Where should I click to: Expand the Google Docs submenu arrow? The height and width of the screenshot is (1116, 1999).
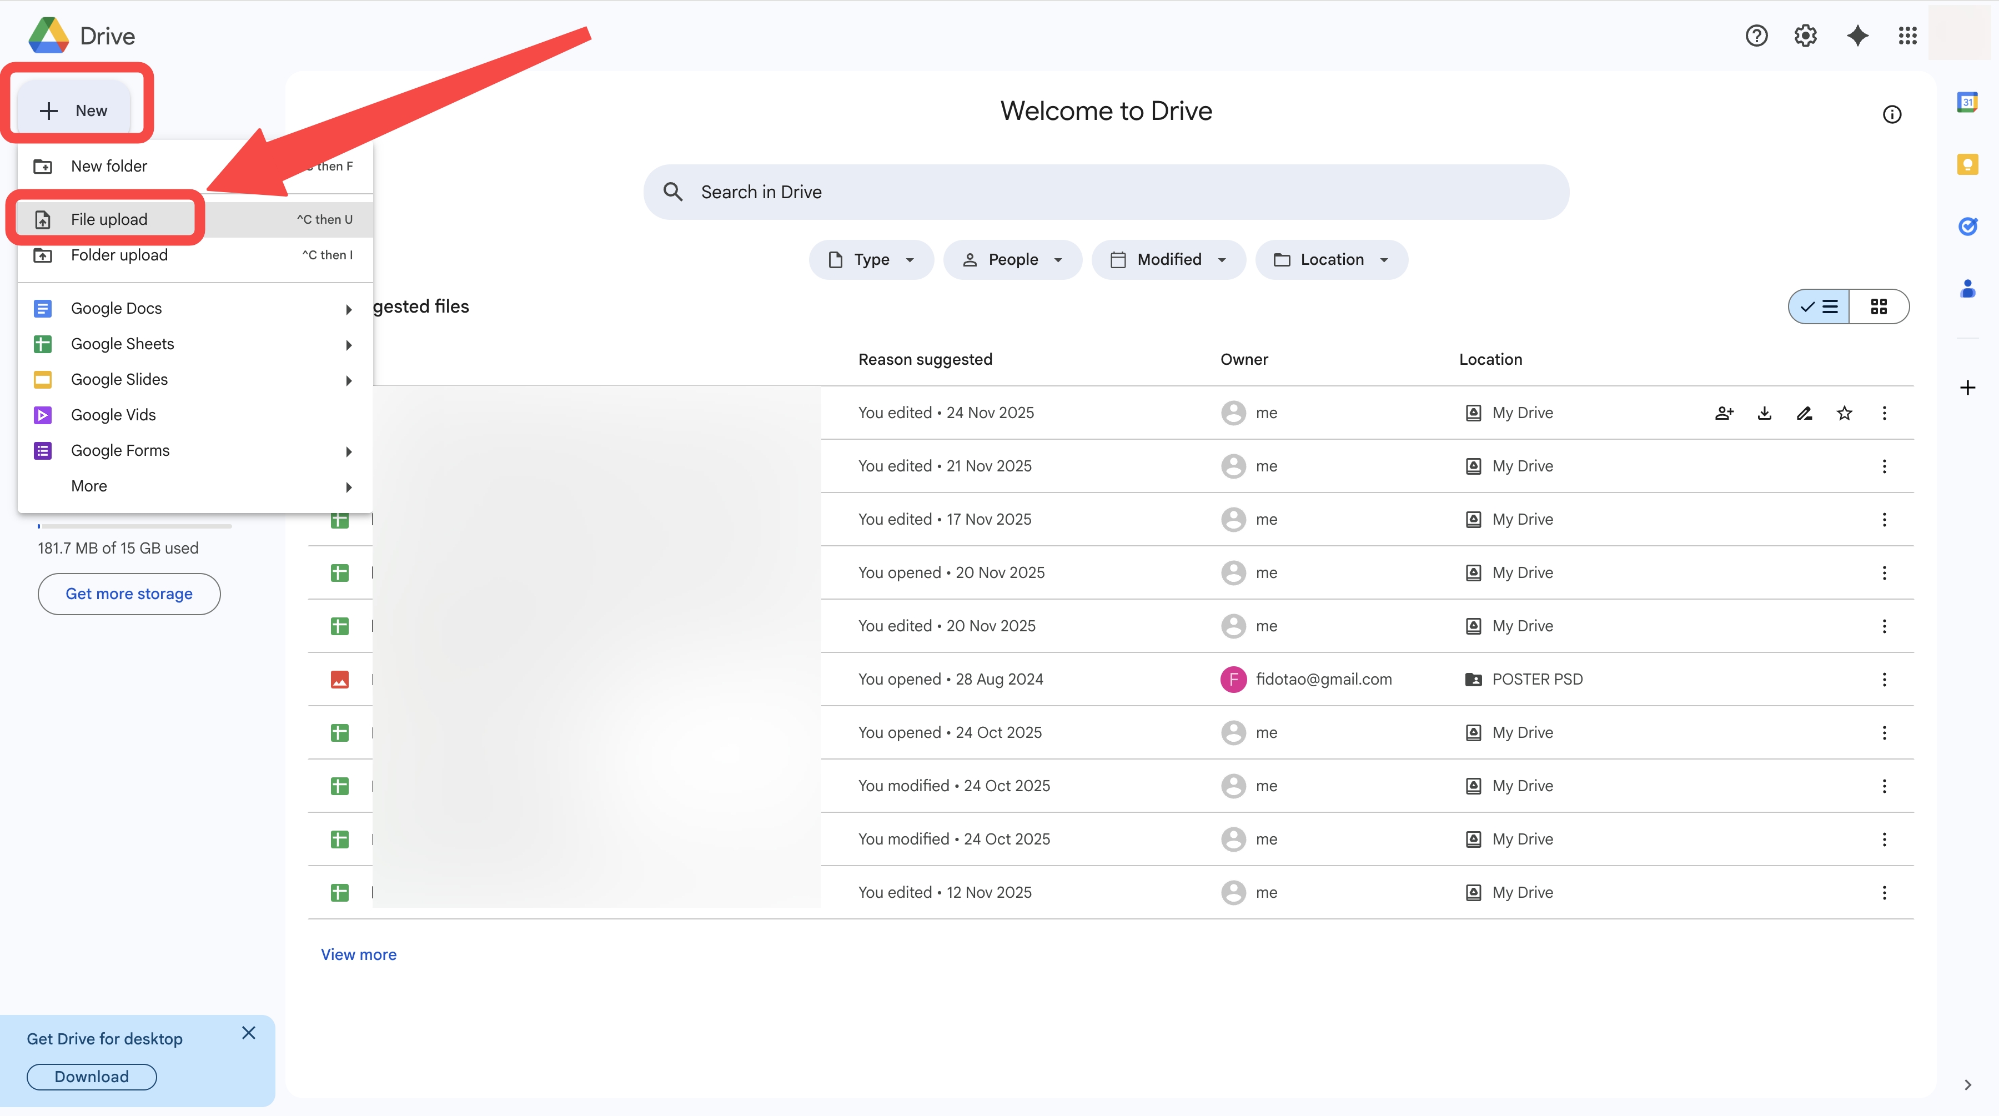pyautogui.click(x=348, y=310)
